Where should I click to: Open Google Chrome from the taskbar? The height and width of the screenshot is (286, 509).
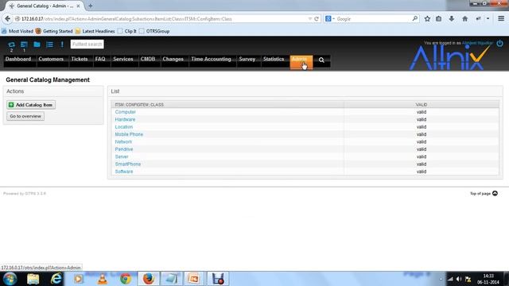click(126, 279)
